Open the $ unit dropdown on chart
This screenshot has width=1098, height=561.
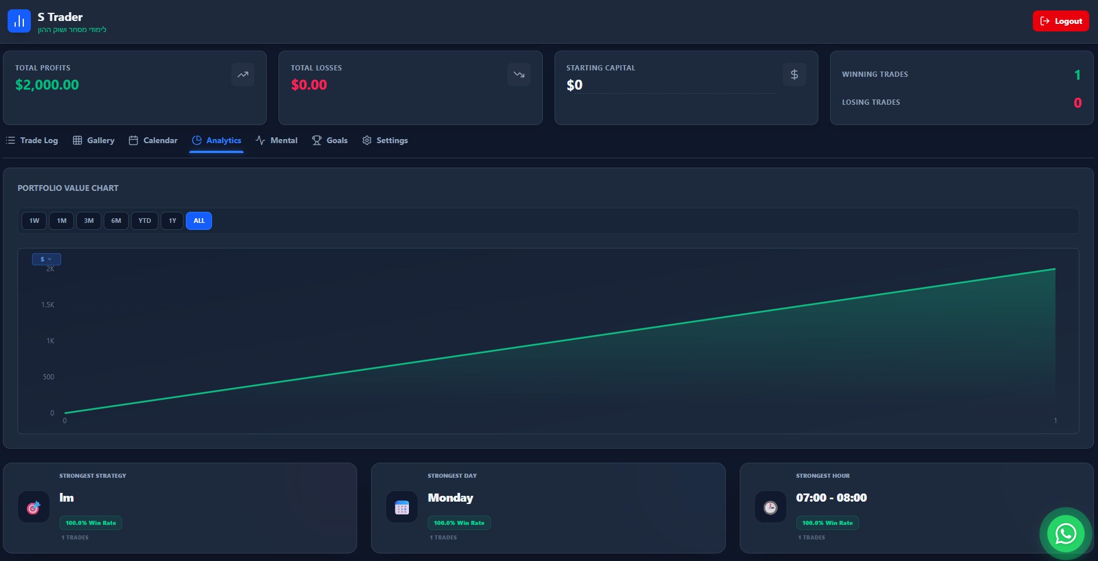(47, 259)
